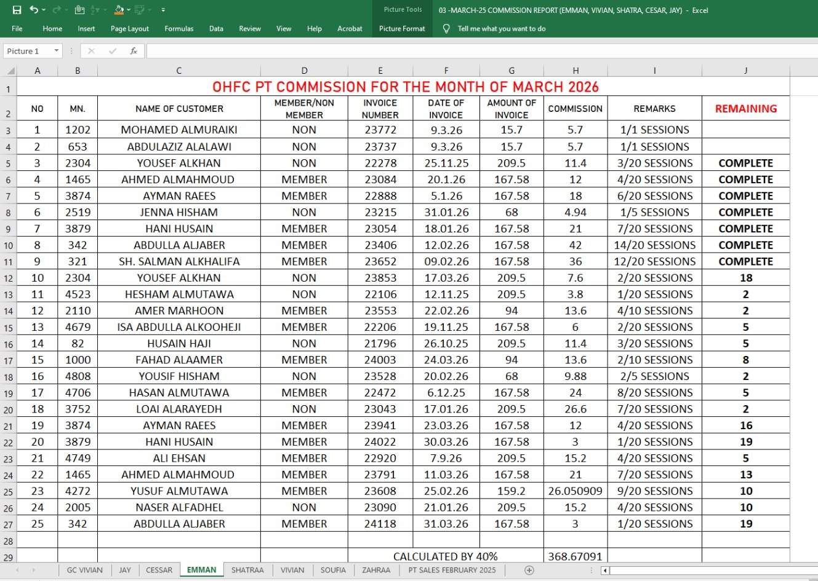
Task: Switch to the Picture Format tab
Action: (402, 28)
